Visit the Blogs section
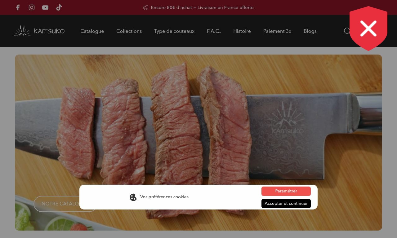The width and height of the screenshot is (397, 238). tap(310, 31)
